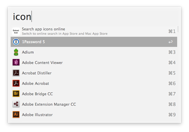The image size is (189, 132).
Task: Click the Adobe Acrobat red icon
Action: pyautogui.click(x=16, y=83)
